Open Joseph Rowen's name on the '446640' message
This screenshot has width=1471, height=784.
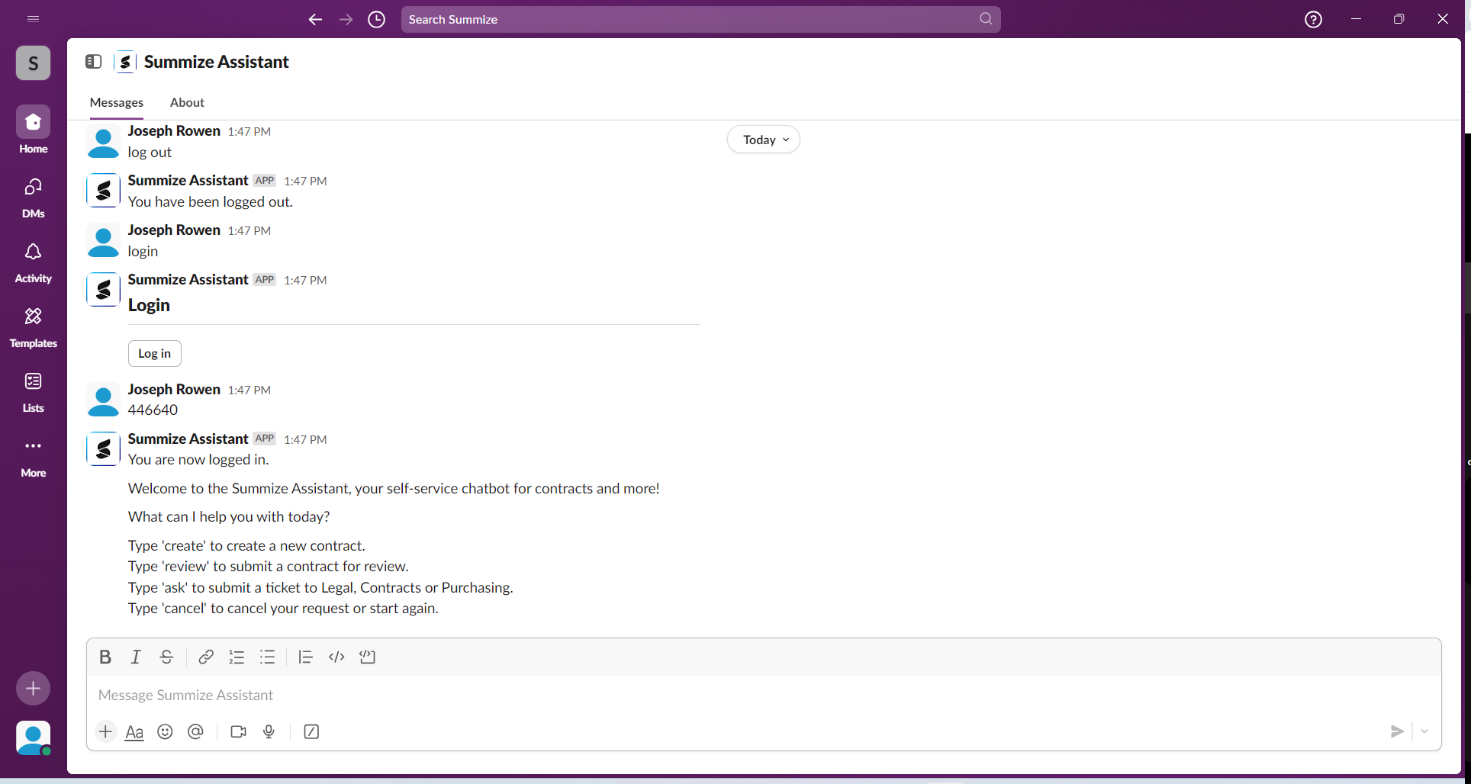[174, 390]
